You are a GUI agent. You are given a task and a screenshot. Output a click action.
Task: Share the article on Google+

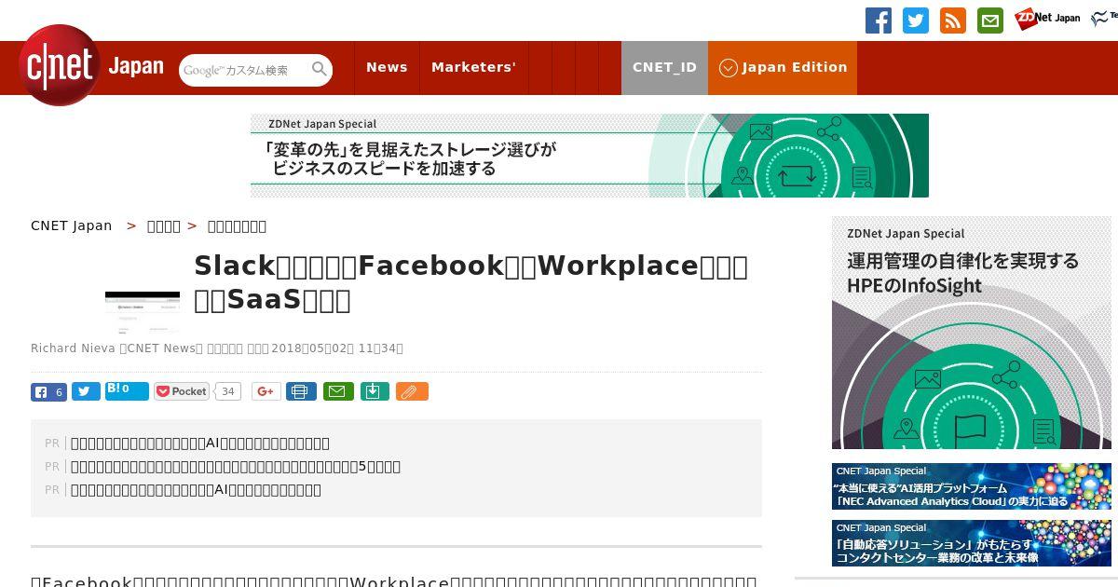(x=266, y=392)
